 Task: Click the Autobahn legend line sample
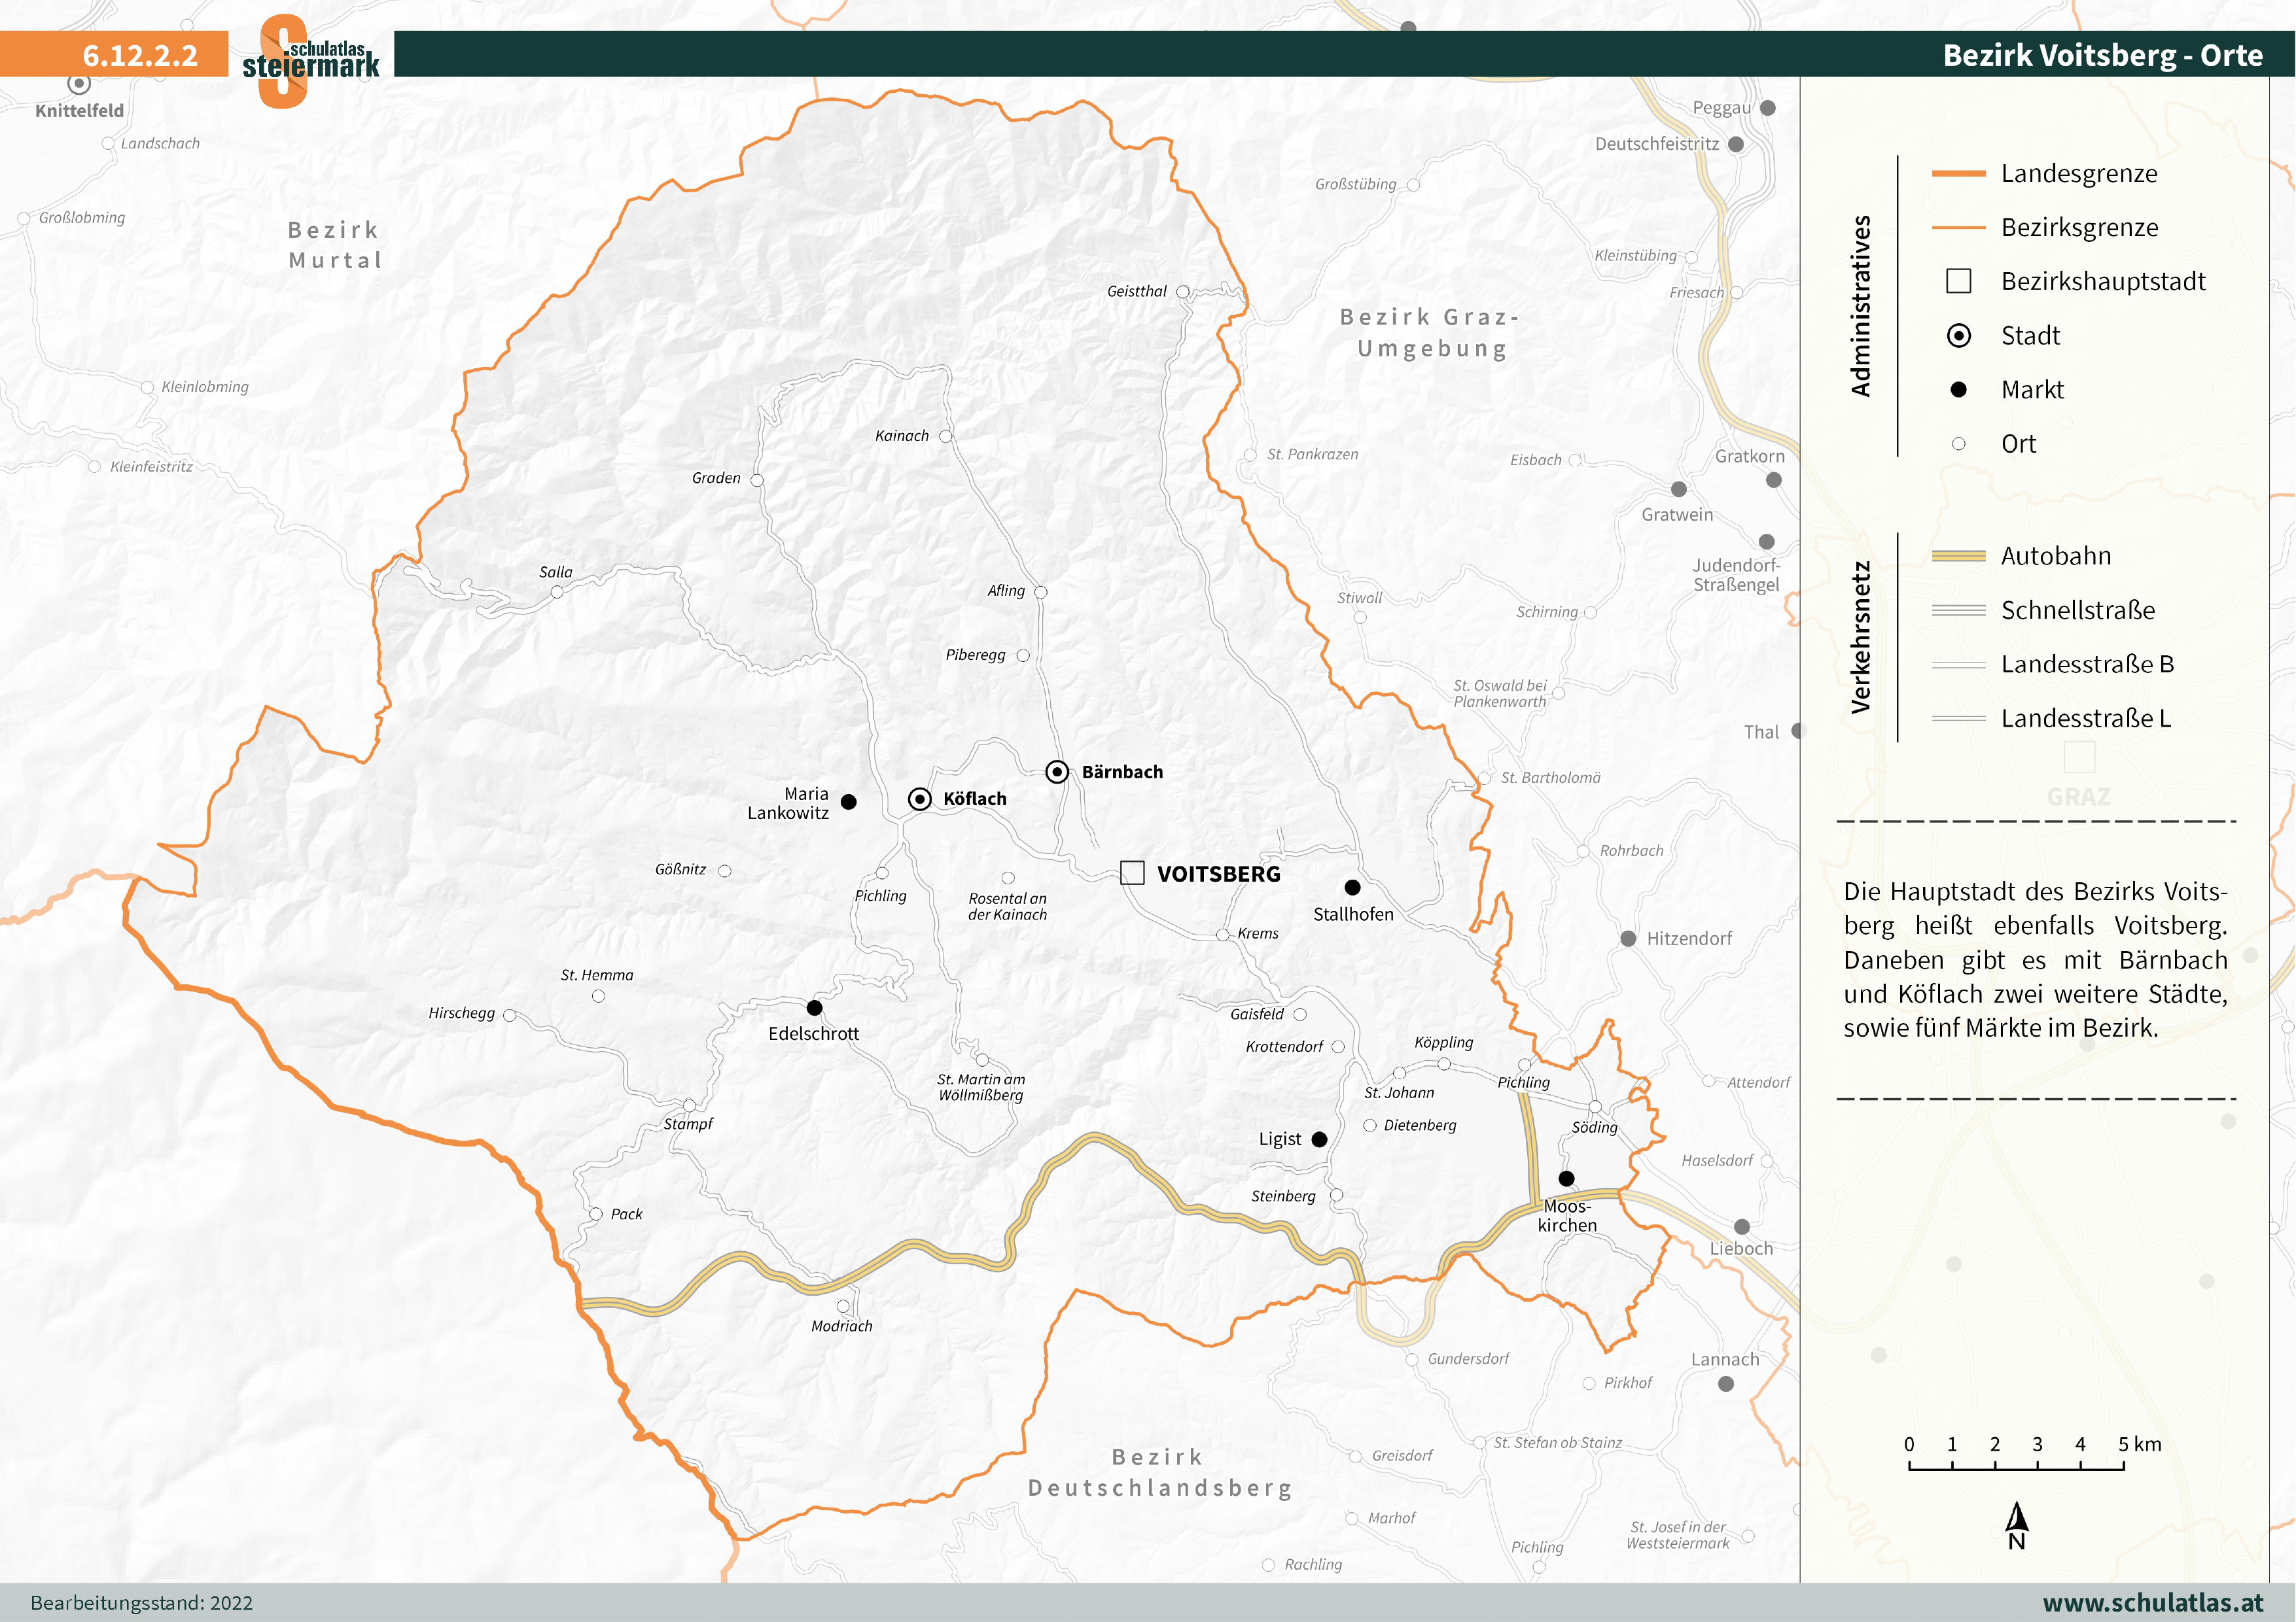click(x=1958, y=556)
